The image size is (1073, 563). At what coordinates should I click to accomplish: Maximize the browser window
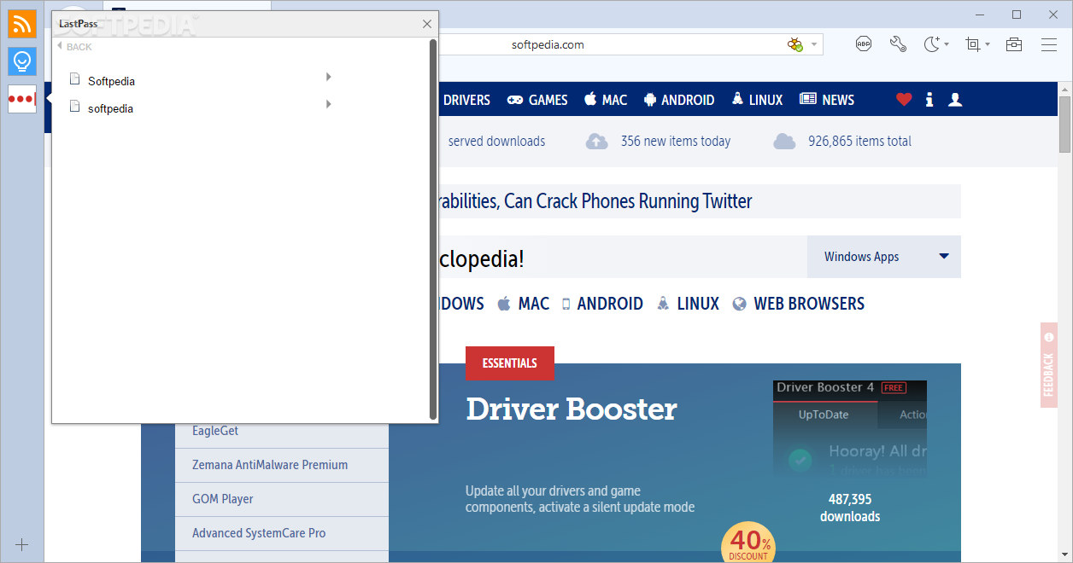[1017, 15]
